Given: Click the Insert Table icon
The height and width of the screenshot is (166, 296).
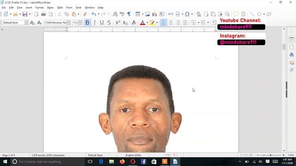Looking at the screenshot, I should click(138, 14).
